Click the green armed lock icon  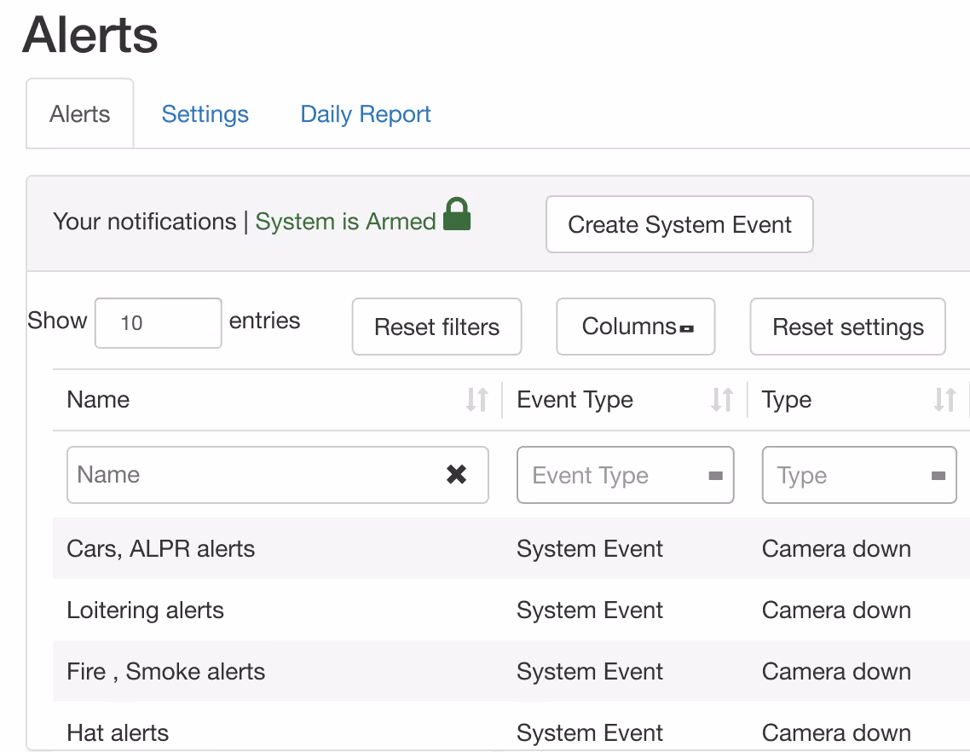tap(457, 215)
